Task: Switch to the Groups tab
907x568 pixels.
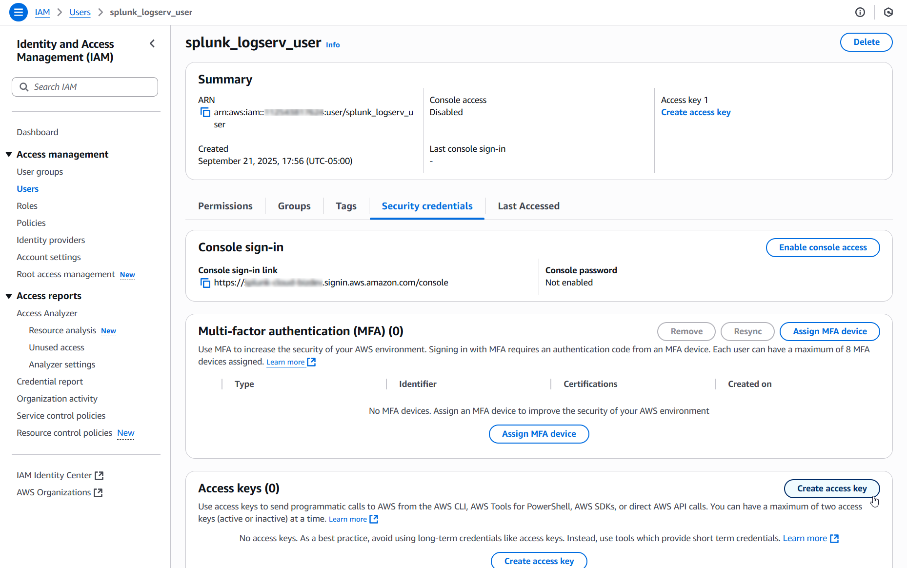Action: tap(294, 206)
